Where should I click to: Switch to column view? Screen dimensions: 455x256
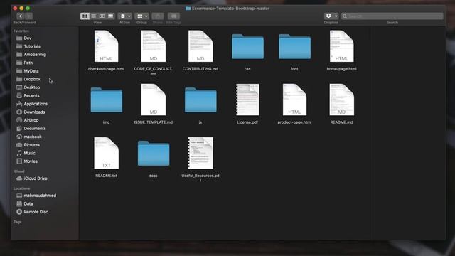(102, 16)
